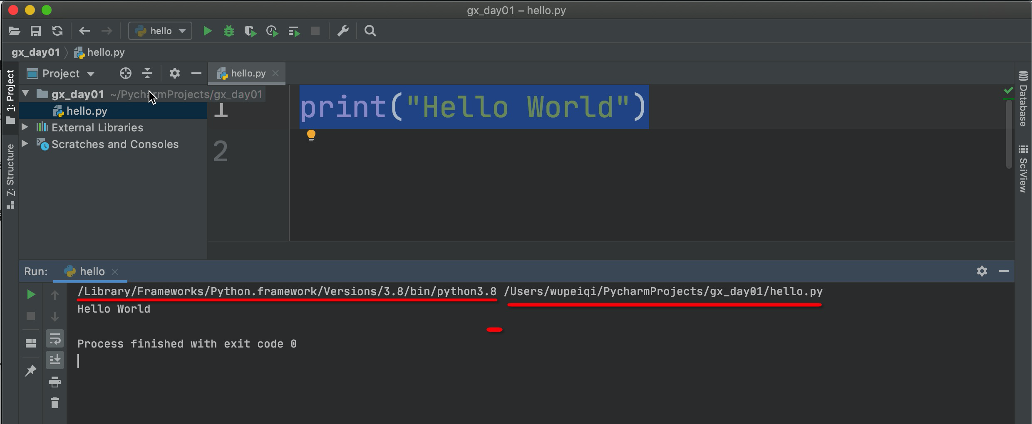Image resolution: width=1032 pixels, height=424 pixels.
Task: Start debugging with the bug icon
Action: click(x=229, y=31)
